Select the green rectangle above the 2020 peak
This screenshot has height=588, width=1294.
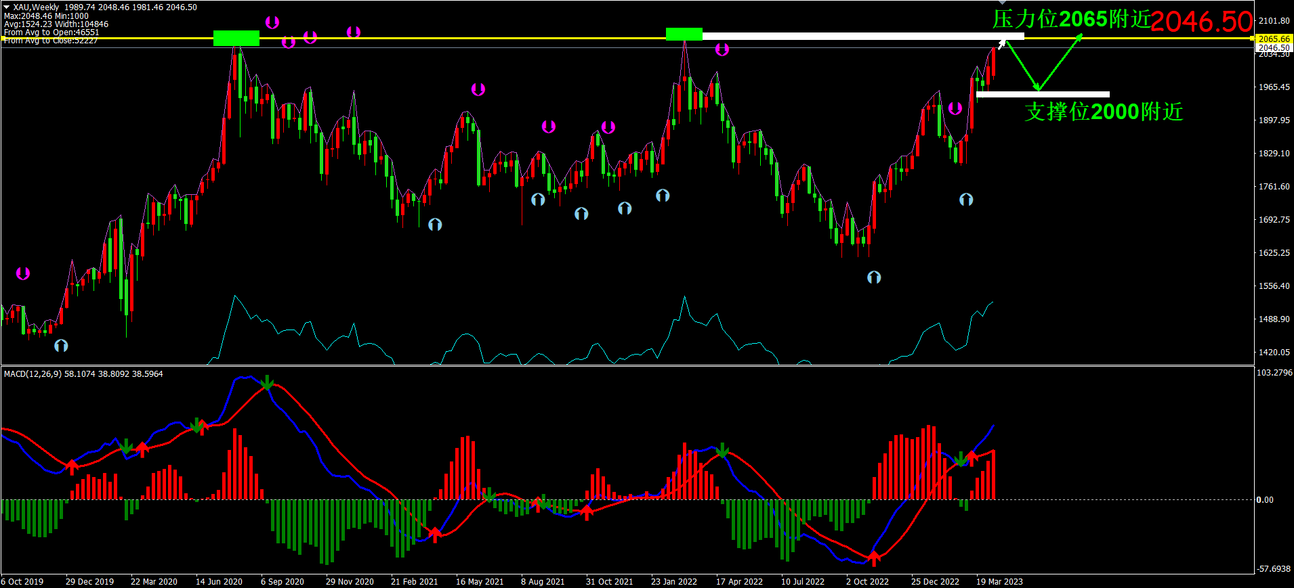[x=236, y=38]
